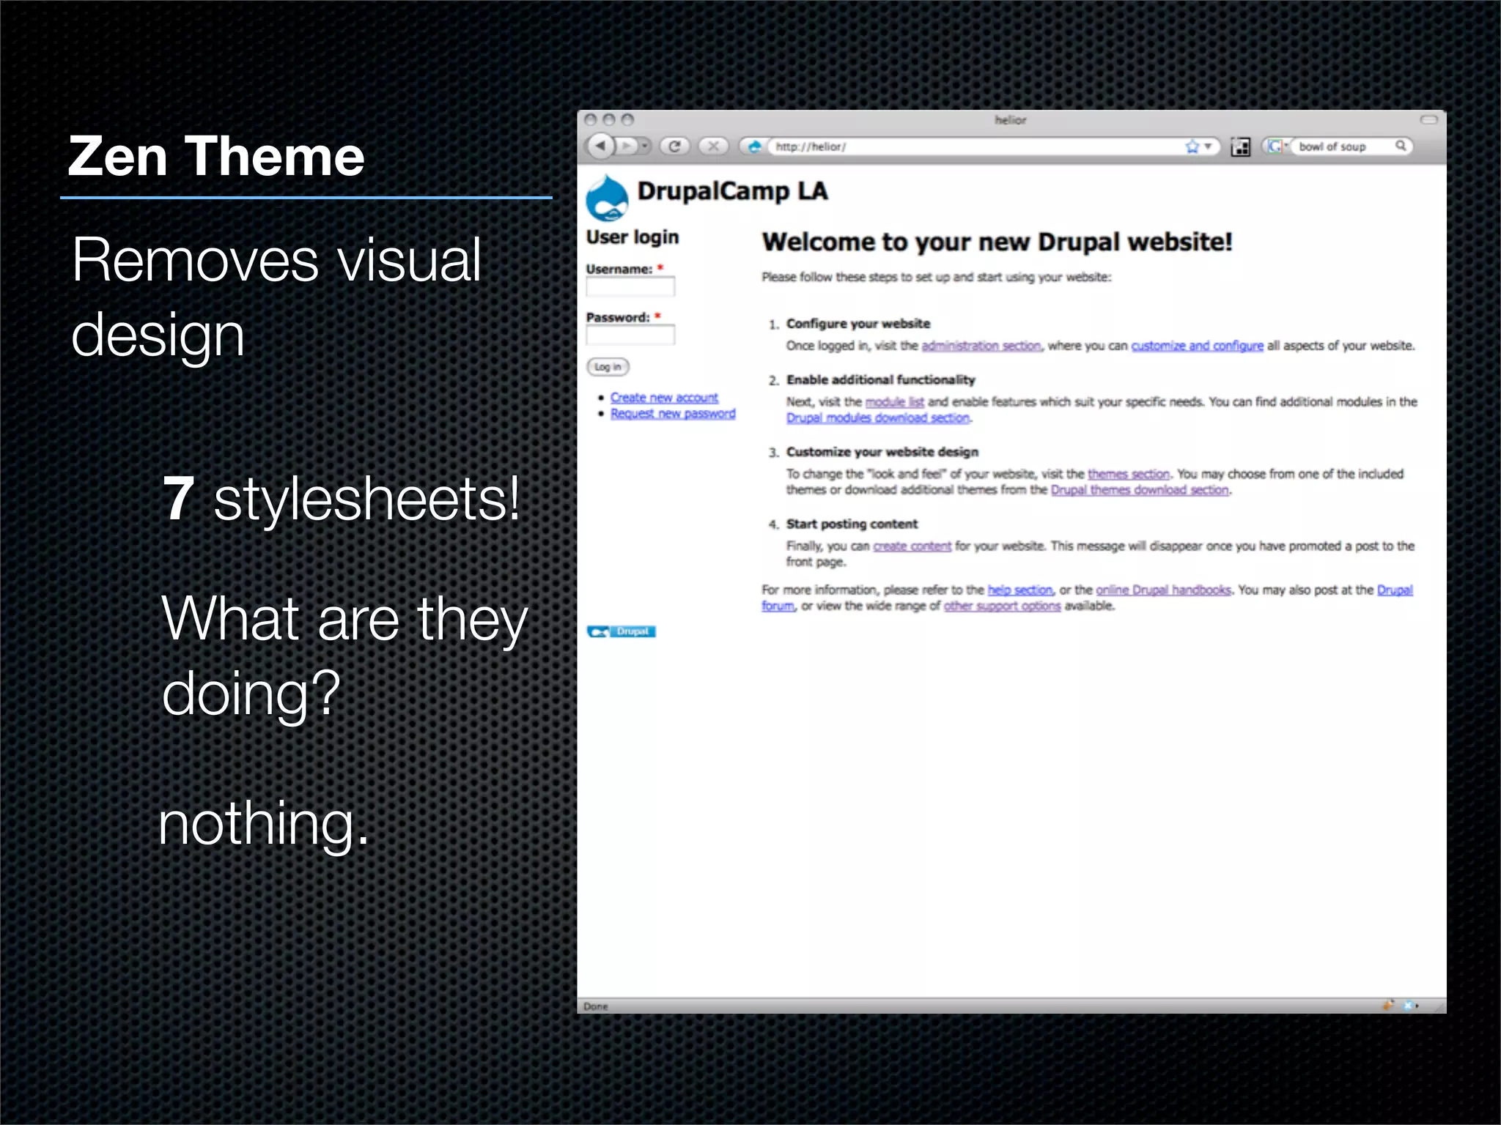This screenshot has height=1125, width=1501.
Task: Open 'Drupal themes download section' link
Action: [1140, 490]
